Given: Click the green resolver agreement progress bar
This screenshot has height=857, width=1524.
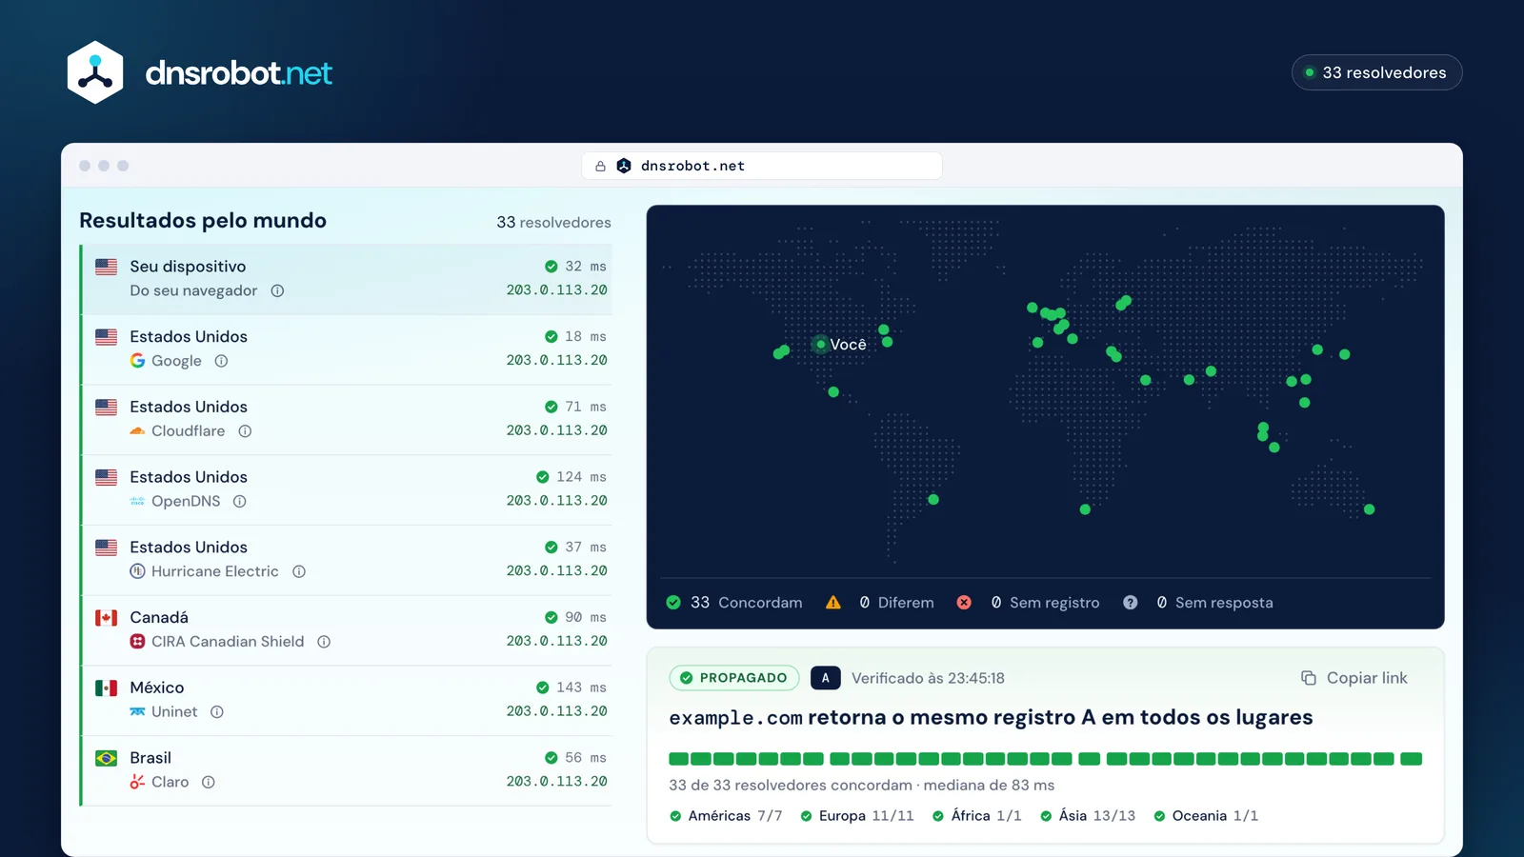Looking at the screenshot, I should pos(1045,759).
